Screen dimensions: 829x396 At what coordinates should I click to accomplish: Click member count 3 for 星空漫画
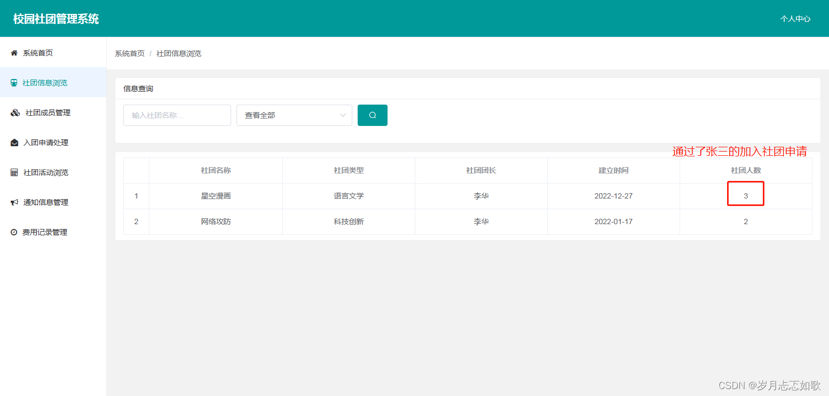point(746,196)
